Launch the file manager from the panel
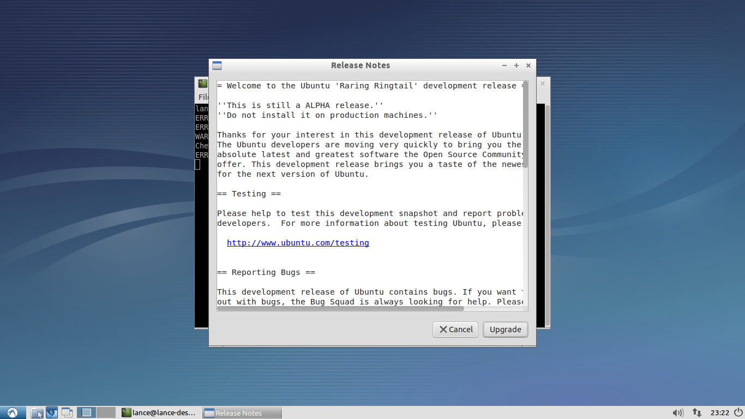 click(37, 413)
